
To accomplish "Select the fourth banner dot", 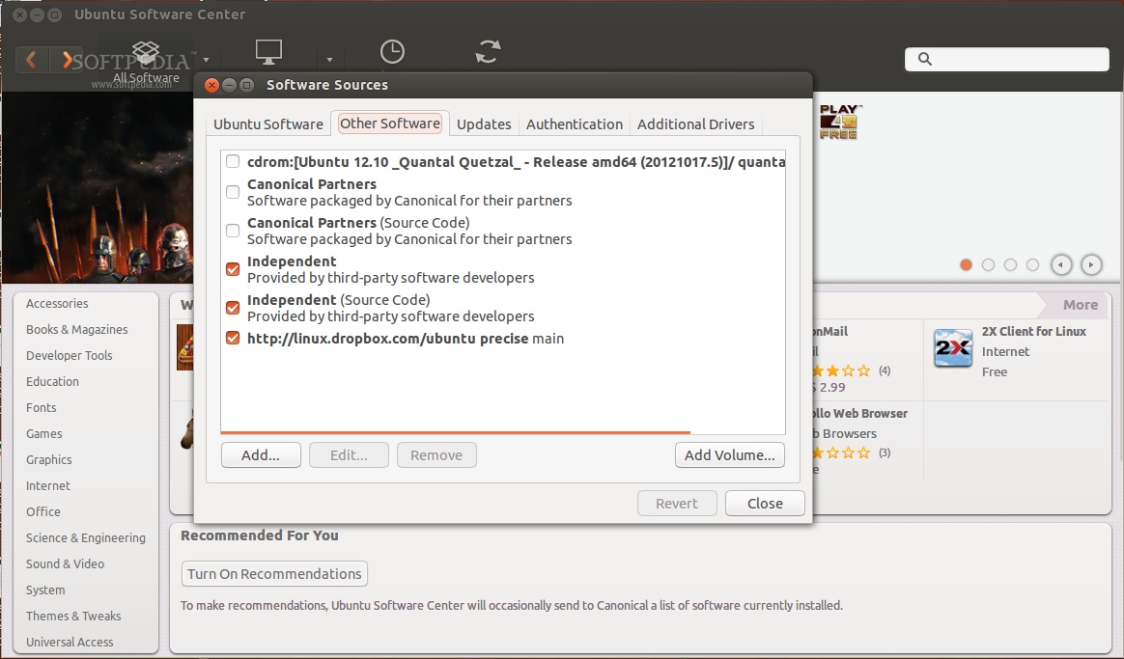I will (x=1032, y=265).
